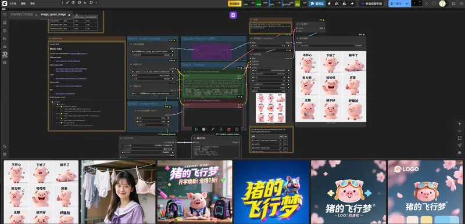Open the LOGO cherry blossom gallery thumbnail
The width and height of the screenshot is (465, 224).
pyautogui.click(x=425, y=192)
